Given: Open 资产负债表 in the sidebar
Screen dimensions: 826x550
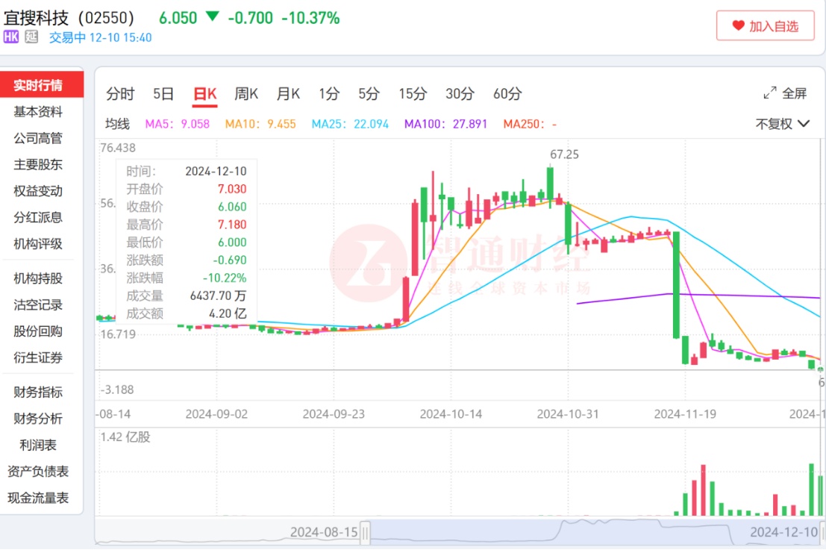Looking at the screenshot, I should (38, 471).
